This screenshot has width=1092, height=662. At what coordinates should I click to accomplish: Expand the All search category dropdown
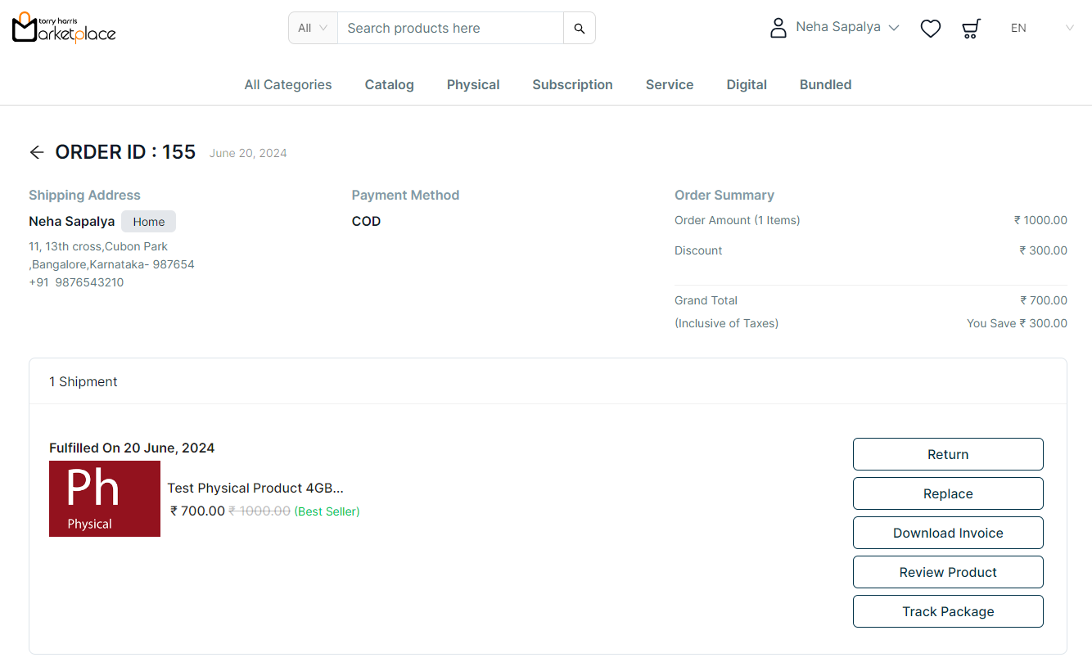coord(313,28)
